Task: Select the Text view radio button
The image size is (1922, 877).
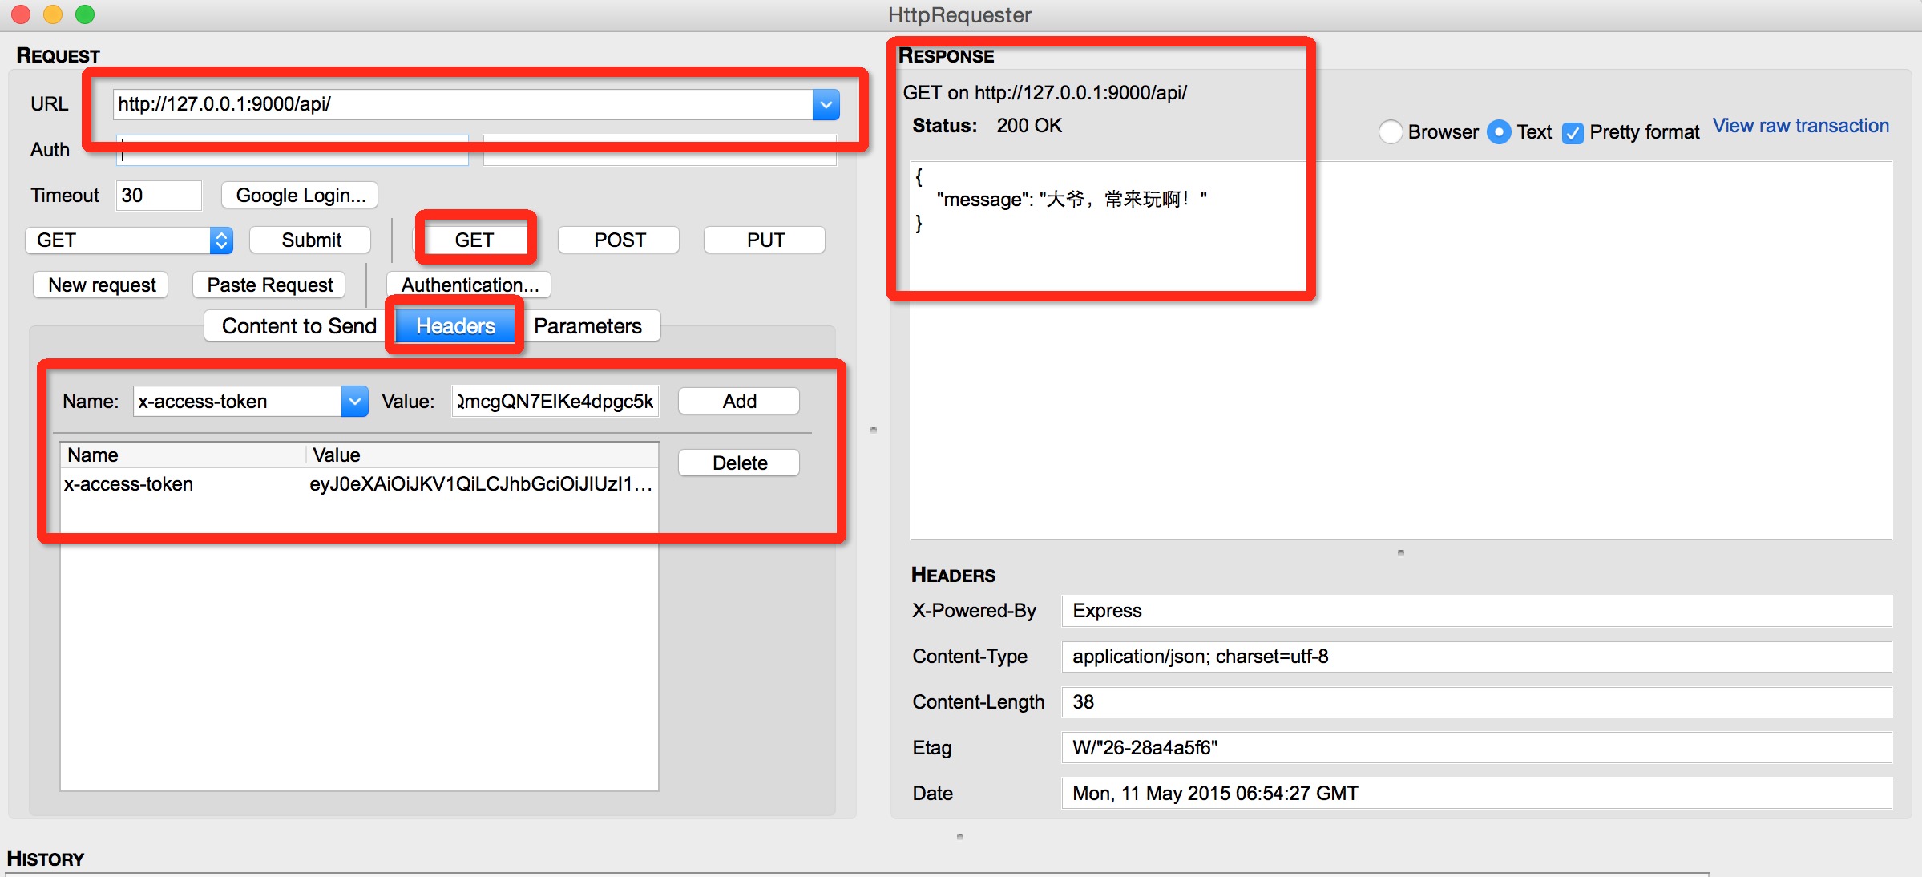Action: (x=1498, y=131)
